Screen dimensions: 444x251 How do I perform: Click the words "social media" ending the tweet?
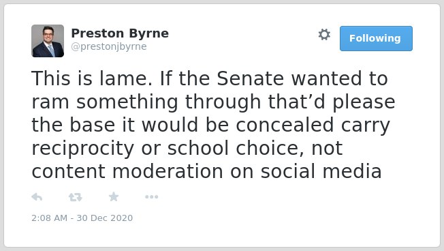pos(321,172)
